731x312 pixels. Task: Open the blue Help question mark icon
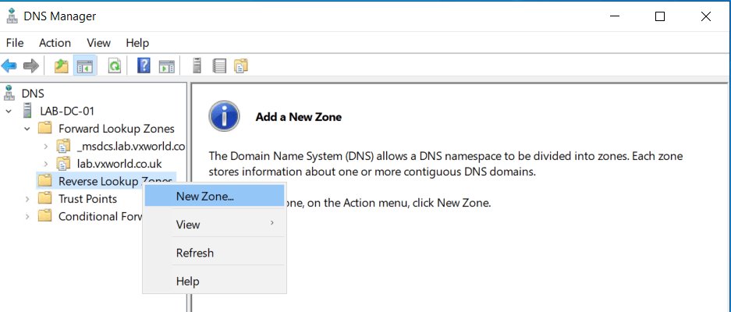tap(144, 66)
